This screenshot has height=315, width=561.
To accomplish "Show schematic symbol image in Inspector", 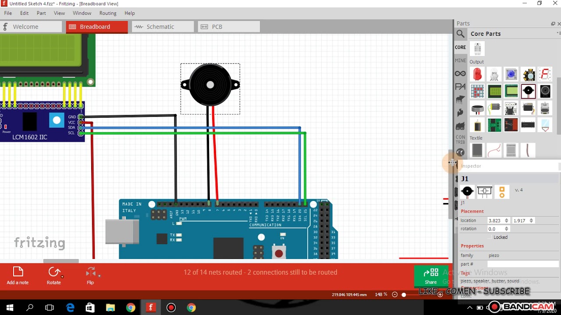I will pyautogui.click(x=484, y=191).
